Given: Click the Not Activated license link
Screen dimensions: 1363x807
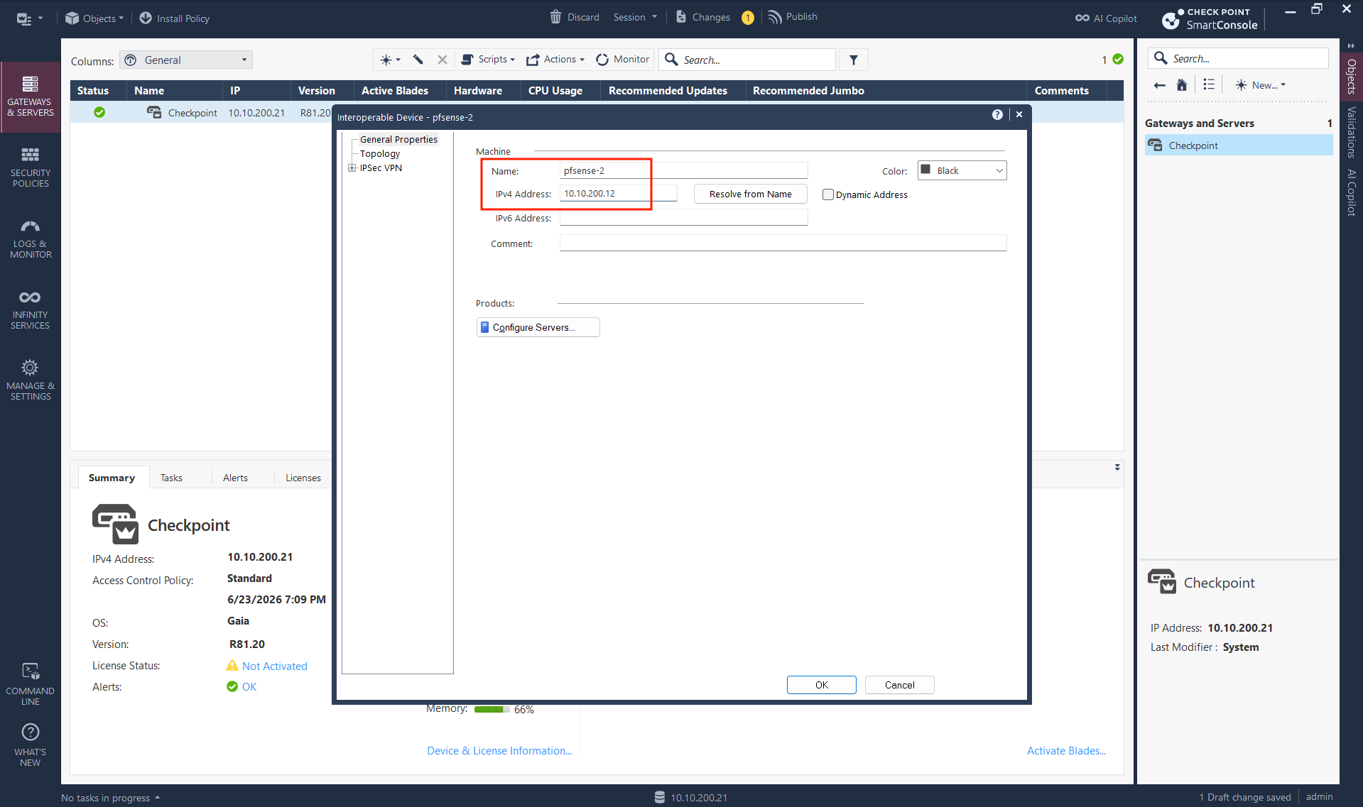Looking at the screenshot, I should 274,666.
